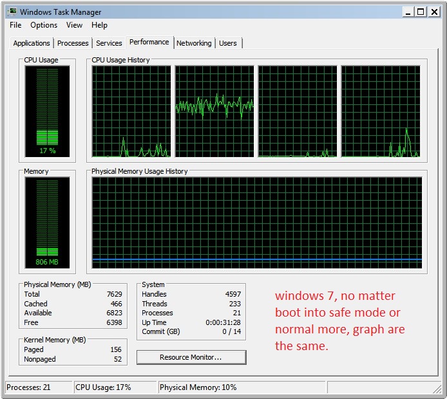
Task: Click the System Processes value 21
Action: 237,313
